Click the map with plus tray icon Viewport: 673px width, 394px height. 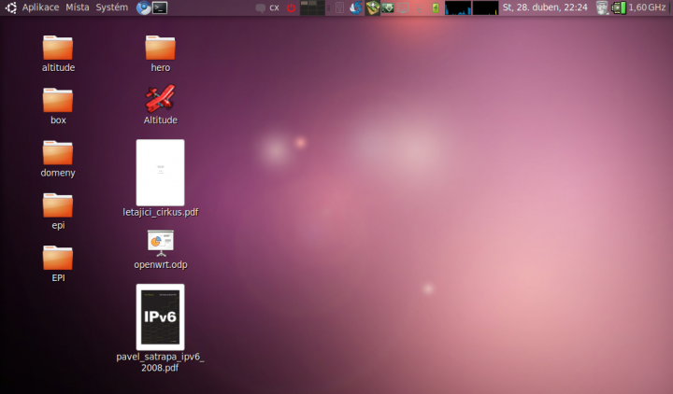[373, 7]
